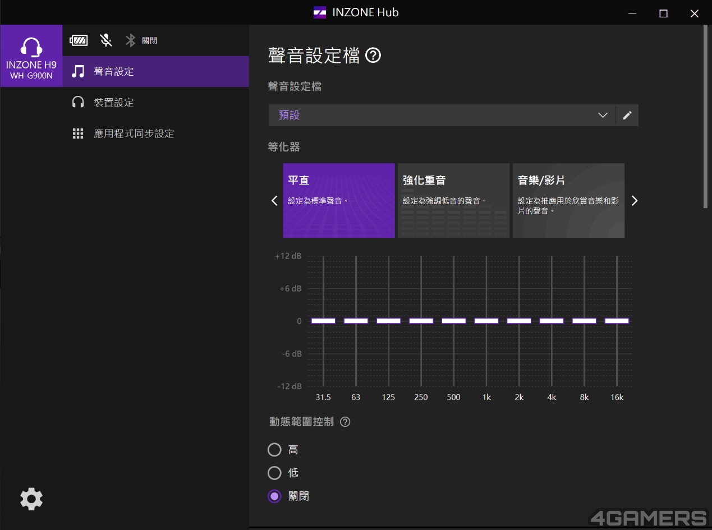712x530 pixels.
Task: Click the headphone icon for 裝置設定
Action: pos(78,102)
